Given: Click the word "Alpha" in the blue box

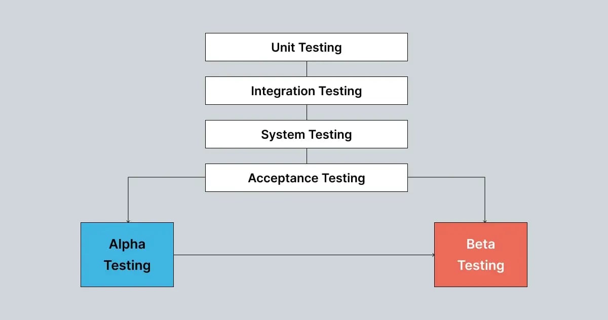Looking at the screenshot, I should [127, 244].
